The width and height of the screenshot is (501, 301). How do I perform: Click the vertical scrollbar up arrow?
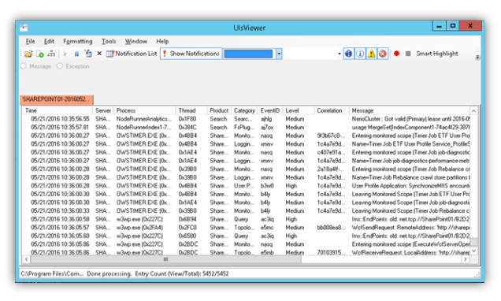pyautogui.click(x=474, y=111)
